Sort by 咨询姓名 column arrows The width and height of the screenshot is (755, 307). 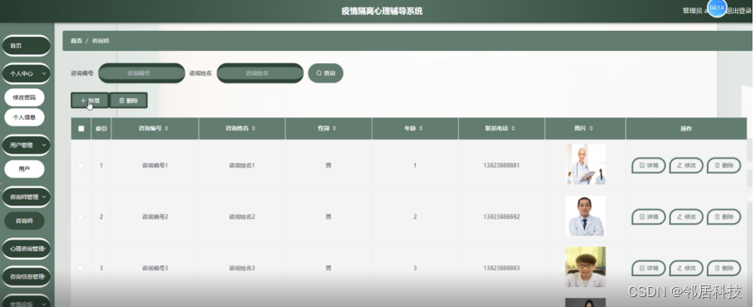click(x=254, y=129)
